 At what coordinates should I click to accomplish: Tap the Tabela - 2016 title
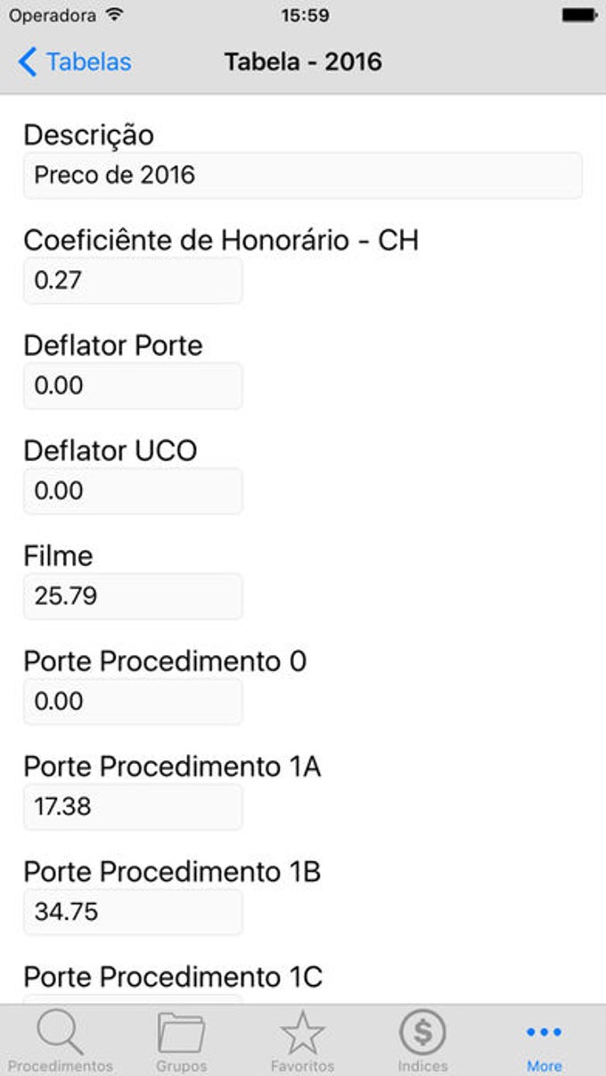tap(303, 62)
